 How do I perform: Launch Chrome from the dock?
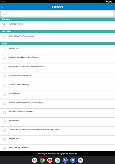tap(42, 160)
